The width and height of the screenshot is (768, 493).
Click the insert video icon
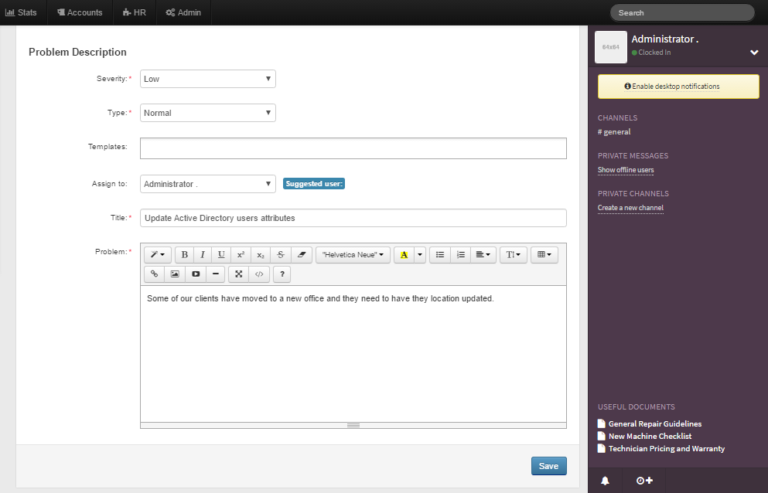click(196, 274)
